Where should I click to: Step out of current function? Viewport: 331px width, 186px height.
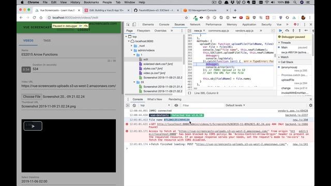[x=299, y=30]
